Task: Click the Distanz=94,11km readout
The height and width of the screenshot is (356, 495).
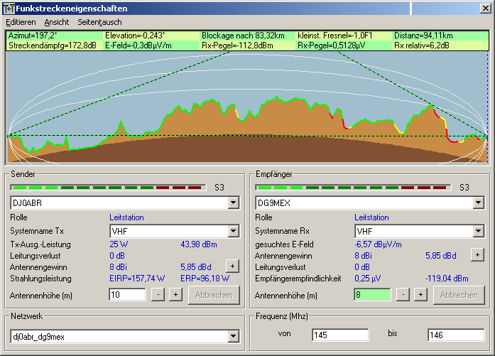Action: point(423,36)
